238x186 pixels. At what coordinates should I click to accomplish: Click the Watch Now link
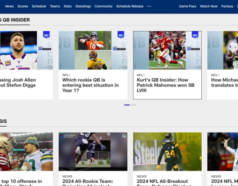pyautogui.click(x=209, y=7)
